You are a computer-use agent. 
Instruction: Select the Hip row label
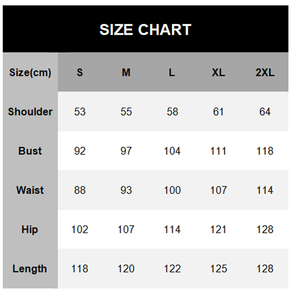[x=30, y=230]
